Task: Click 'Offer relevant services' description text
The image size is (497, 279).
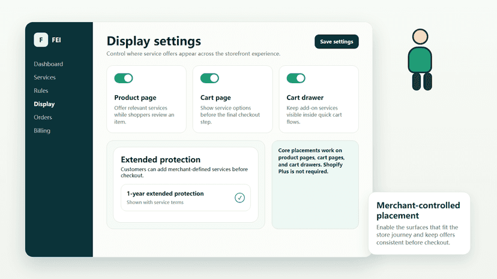Action: [144, 115]
